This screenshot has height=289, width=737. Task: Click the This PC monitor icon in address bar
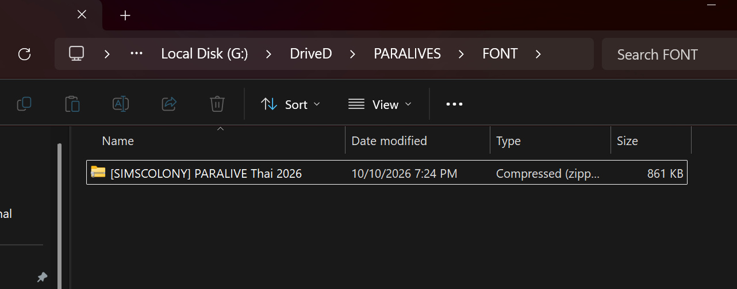coord(76,53)
